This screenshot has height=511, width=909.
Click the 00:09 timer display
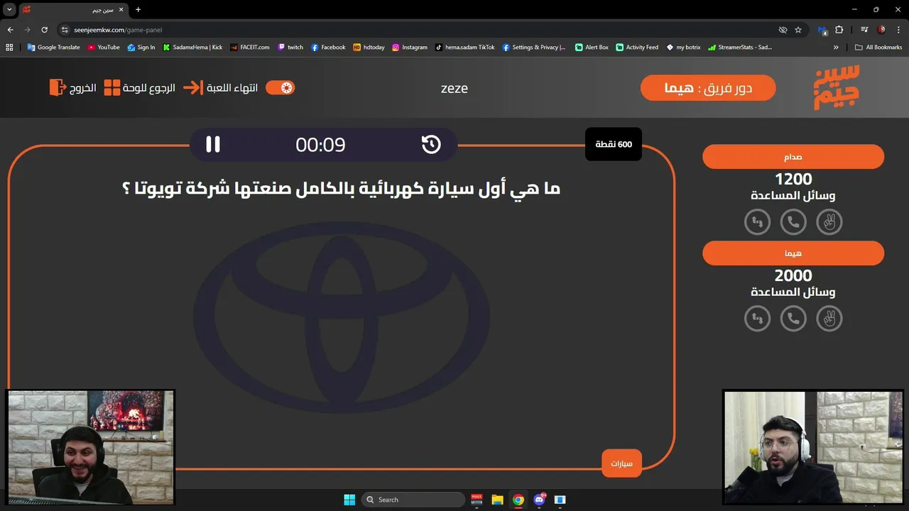click(320, 145)
